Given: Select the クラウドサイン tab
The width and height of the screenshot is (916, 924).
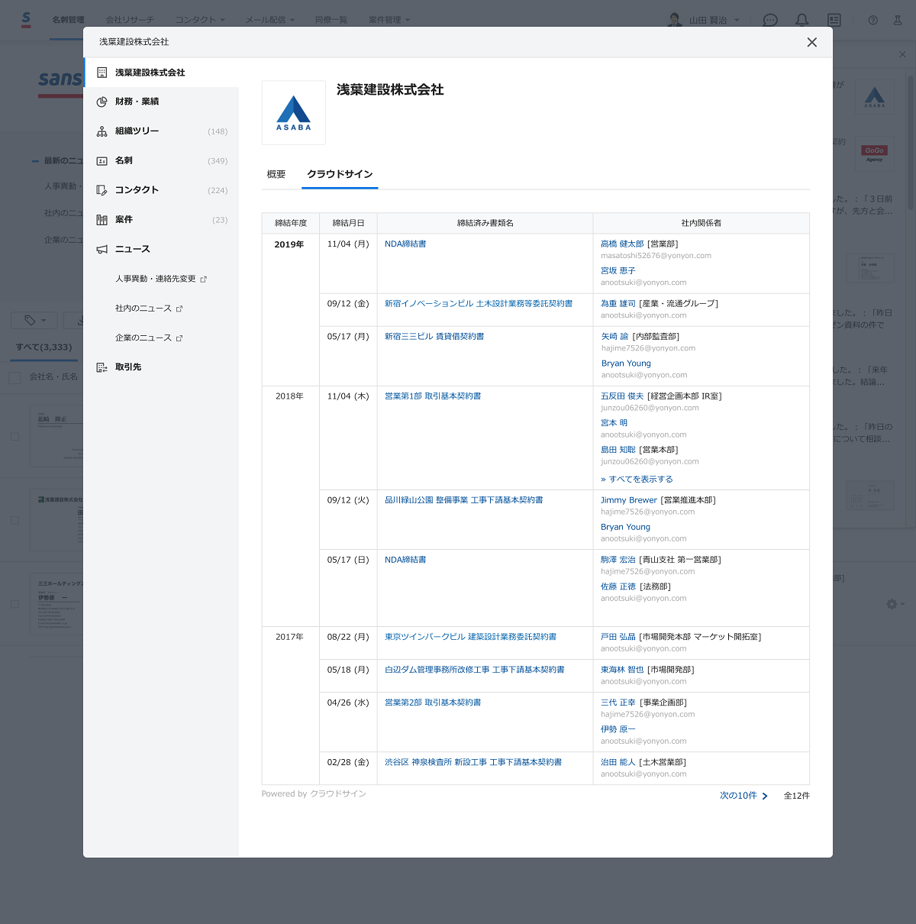Looking at the screenshot, I should (340, 175).
